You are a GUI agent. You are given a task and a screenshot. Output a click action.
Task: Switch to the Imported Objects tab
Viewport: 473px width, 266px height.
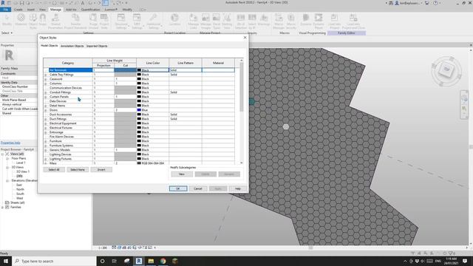coord(97,46)
